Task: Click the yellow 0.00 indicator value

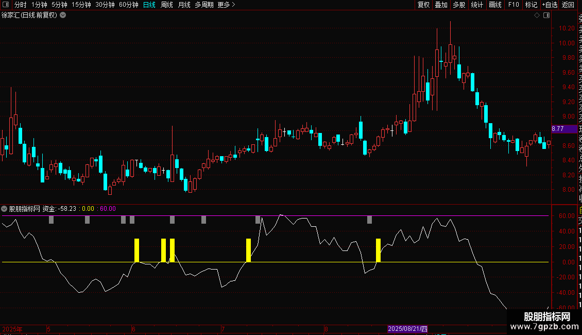Action: pyautogui.click(x=88, y=209)
